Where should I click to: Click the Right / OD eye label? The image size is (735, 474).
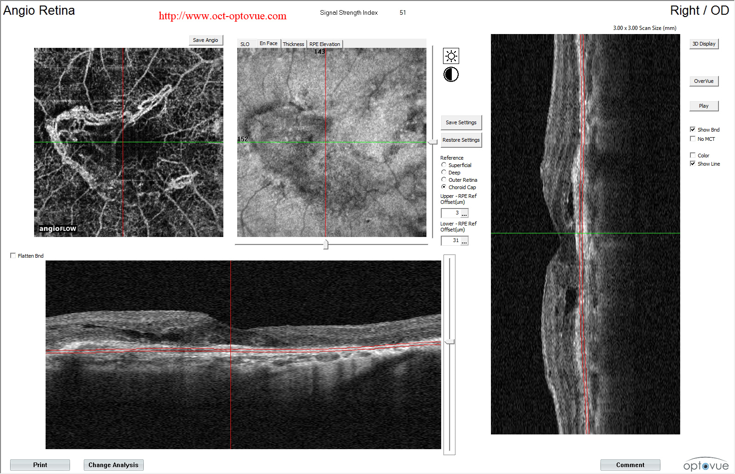point(699,11)
